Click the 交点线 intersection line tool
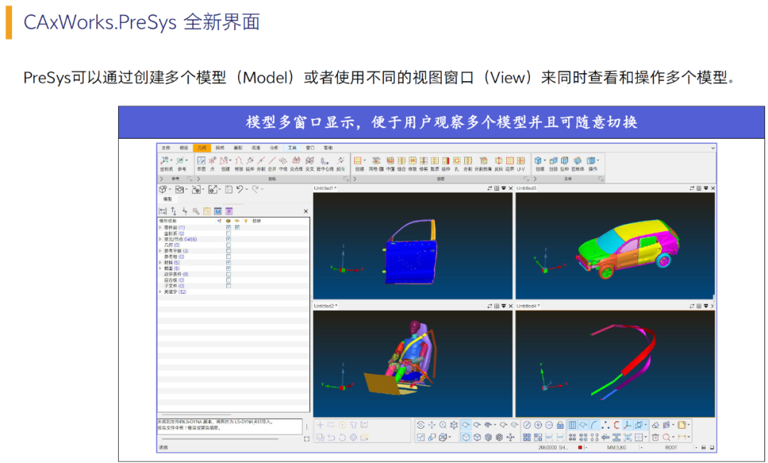768x463 pixels. pyautogui.click(x=296, y=163)
